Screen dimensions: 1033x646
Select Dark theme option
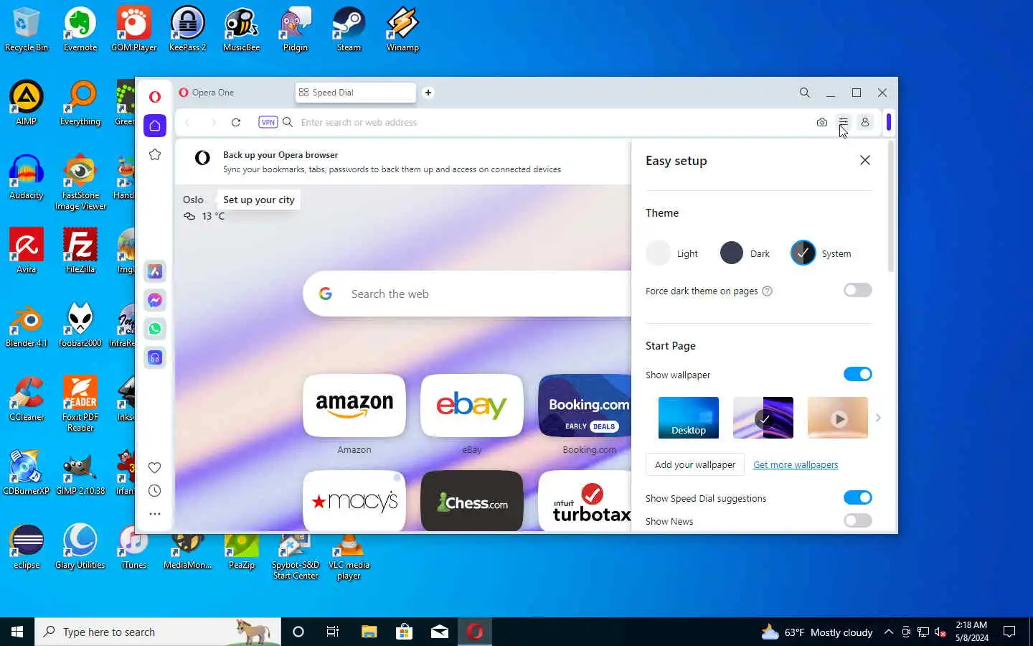[x=745, y=253]
